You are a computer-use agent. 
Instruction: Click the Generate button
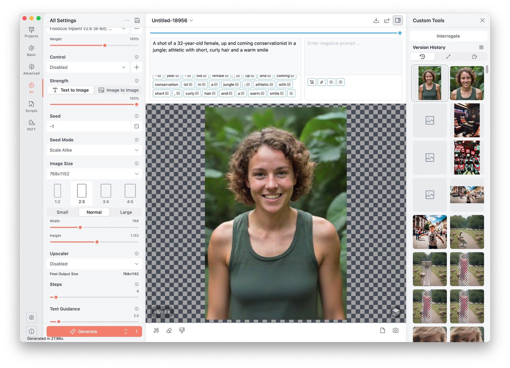(84, 331)
